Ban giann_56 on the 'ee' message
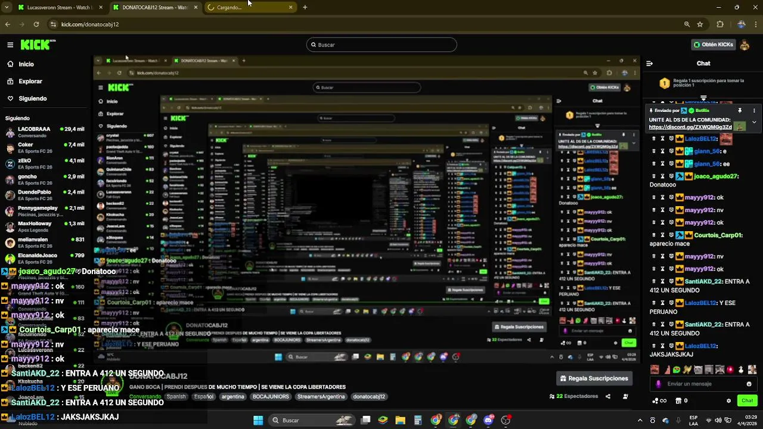 tap(671, 164)
